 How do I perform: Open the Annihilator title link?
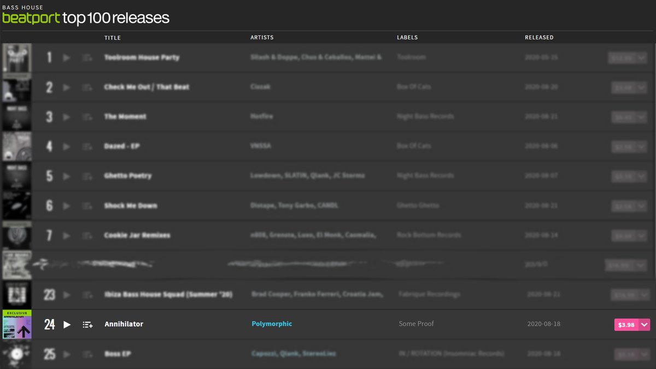click(x=124, y=324)
